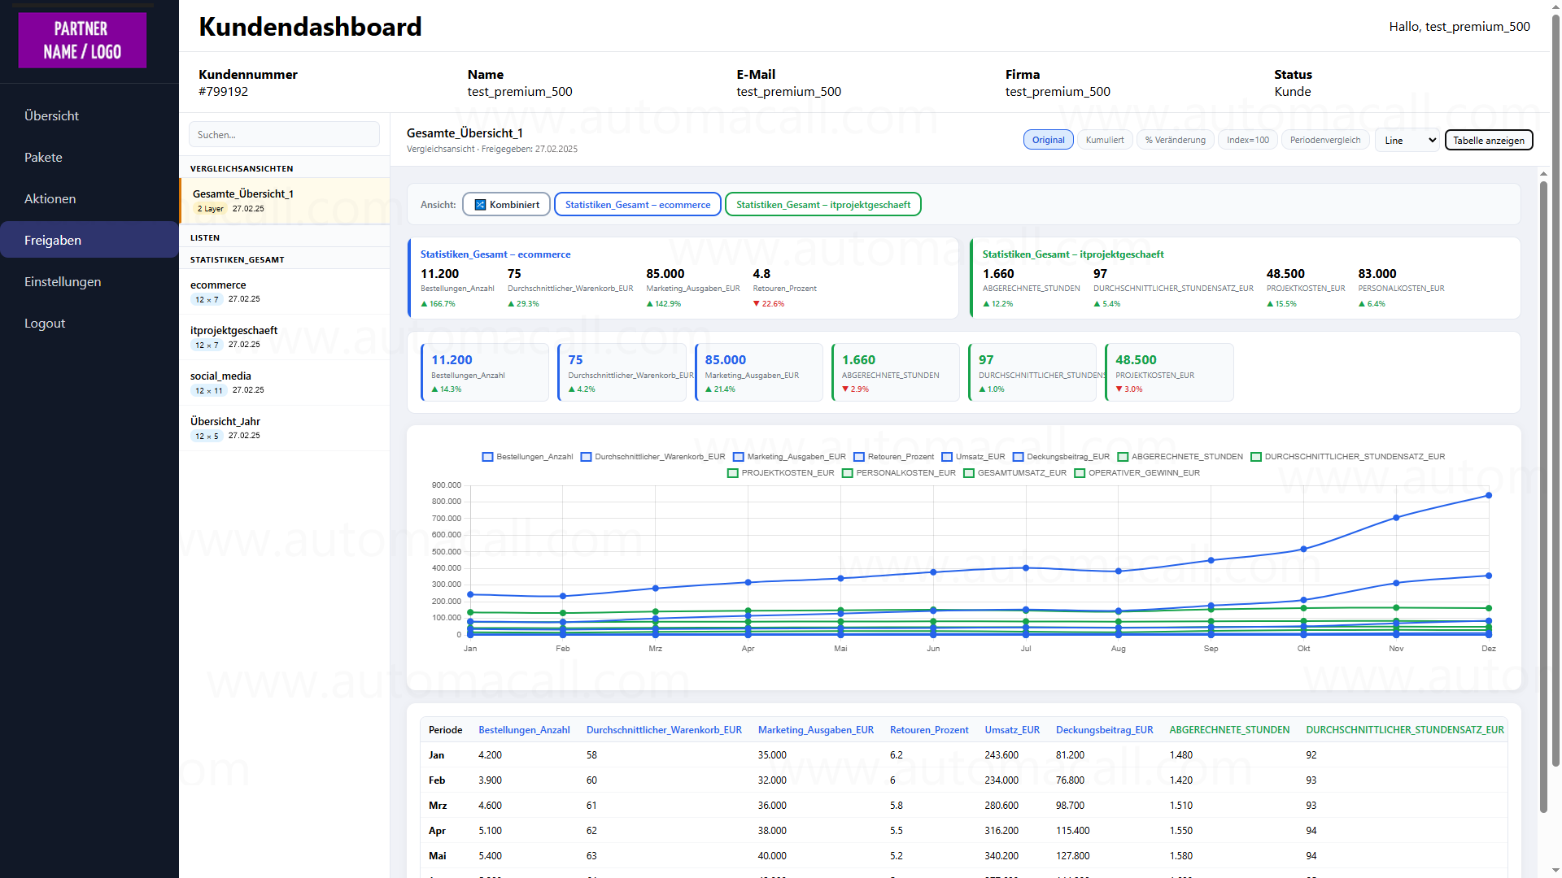Select the Kumuliert display mode

click(1105, 140)
